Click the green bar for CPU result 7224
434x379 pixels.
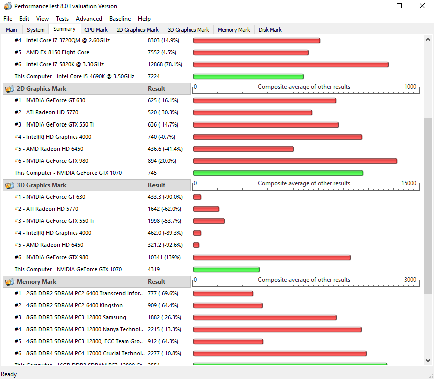pyautogui.click(x=248, y=76)
